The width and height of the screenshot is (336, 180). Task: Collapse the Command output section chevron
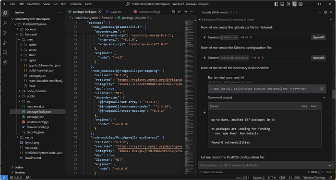pos(324,97)
